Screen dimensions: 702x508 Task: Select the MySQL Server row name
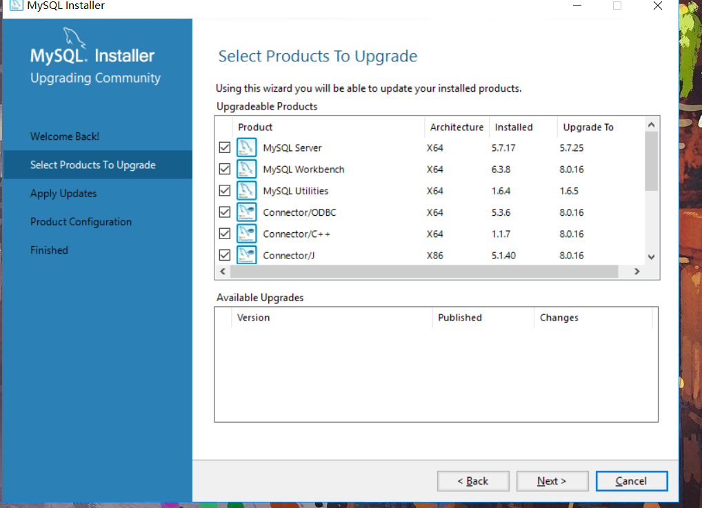point(292,148)
